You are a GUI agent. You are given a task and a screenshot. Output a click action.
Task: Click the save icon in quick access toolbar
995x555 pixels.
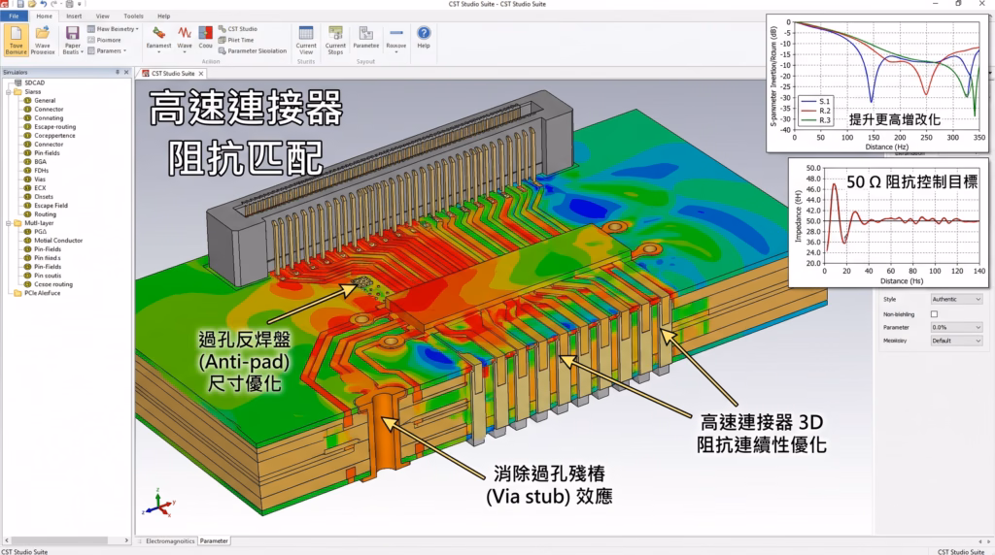(x=19, y=4)
